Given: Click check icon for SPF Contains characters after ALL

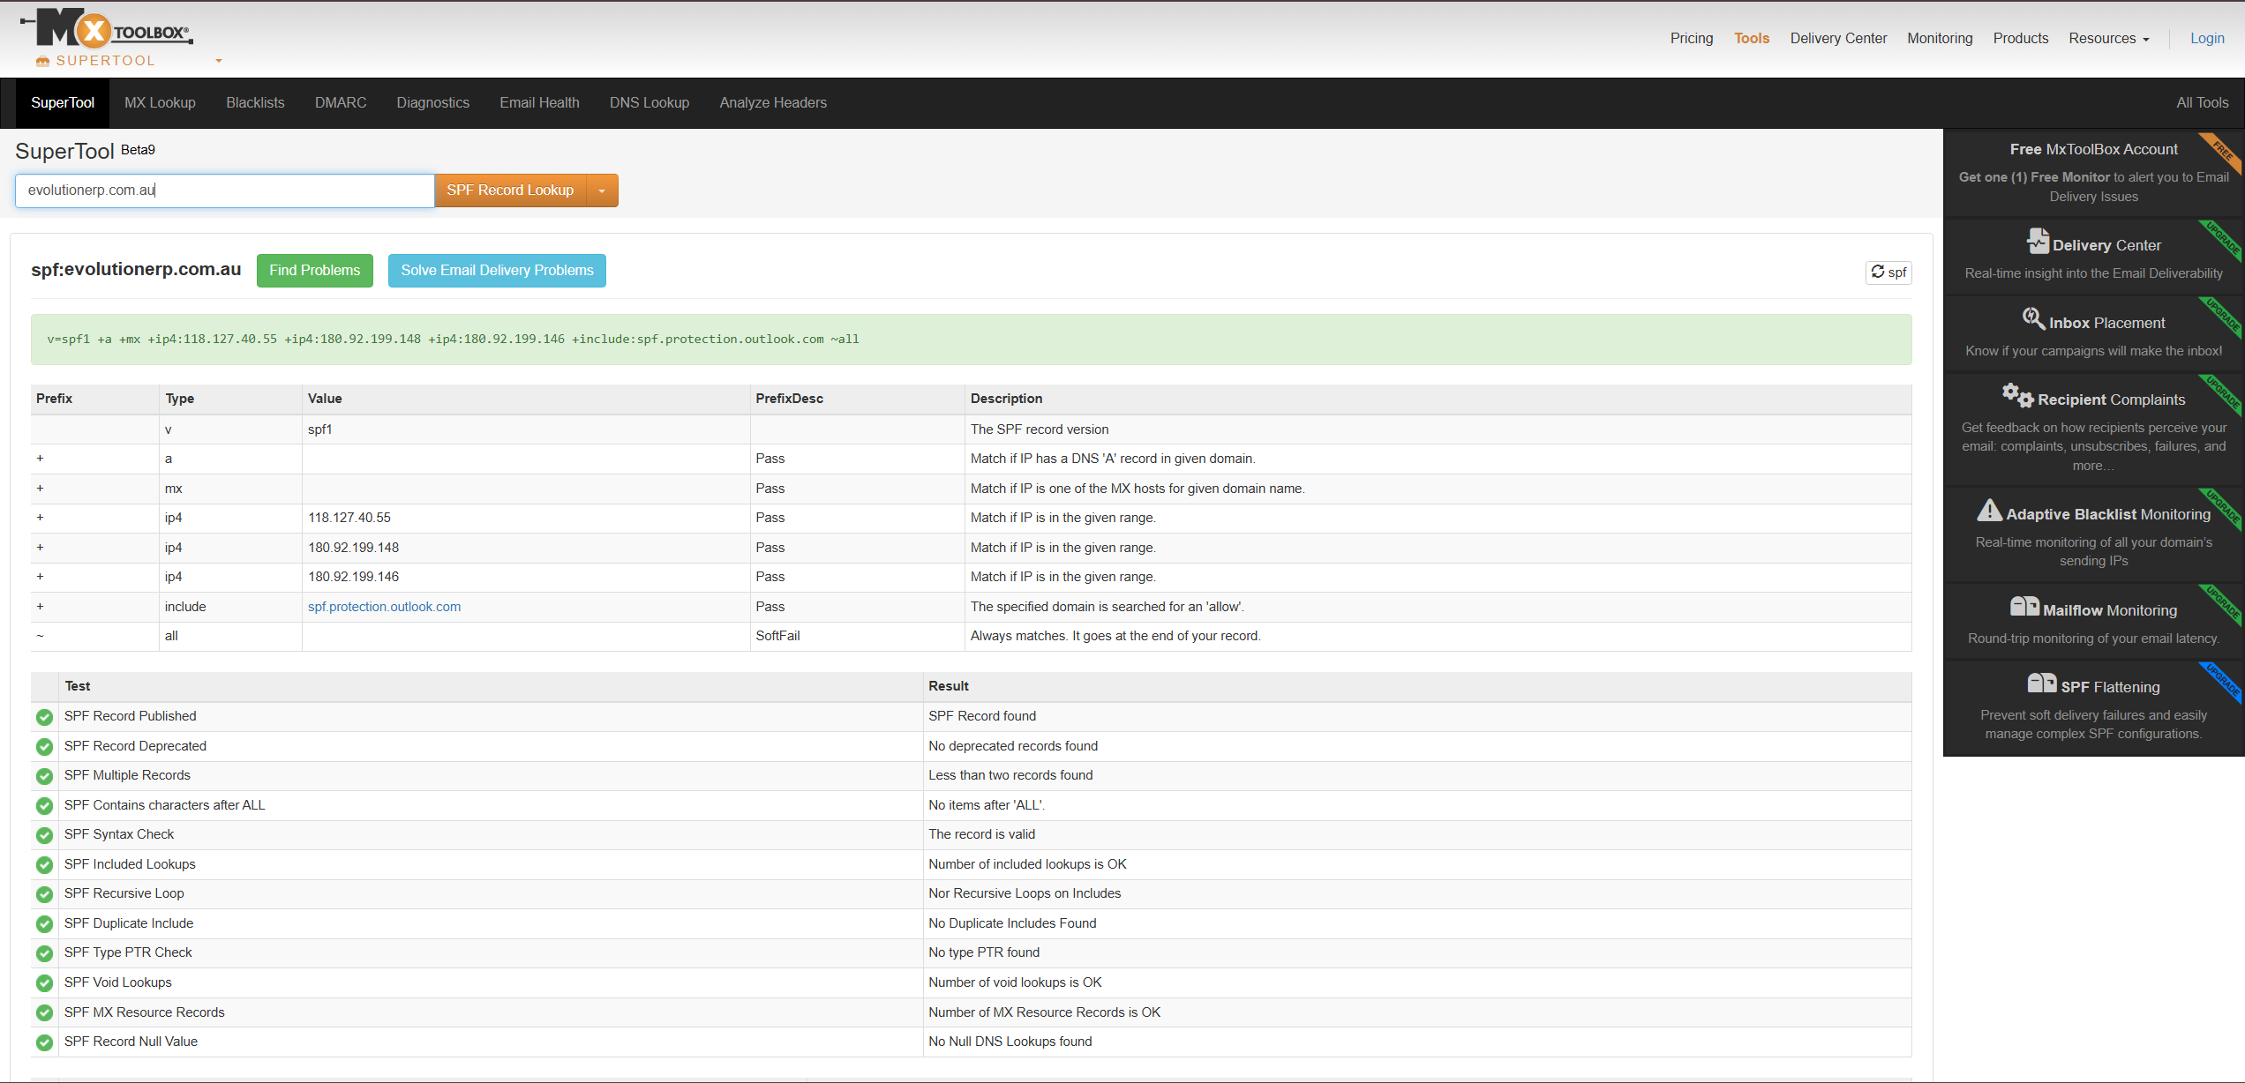Looking at the screenshot, I should (x=44, y=806).
